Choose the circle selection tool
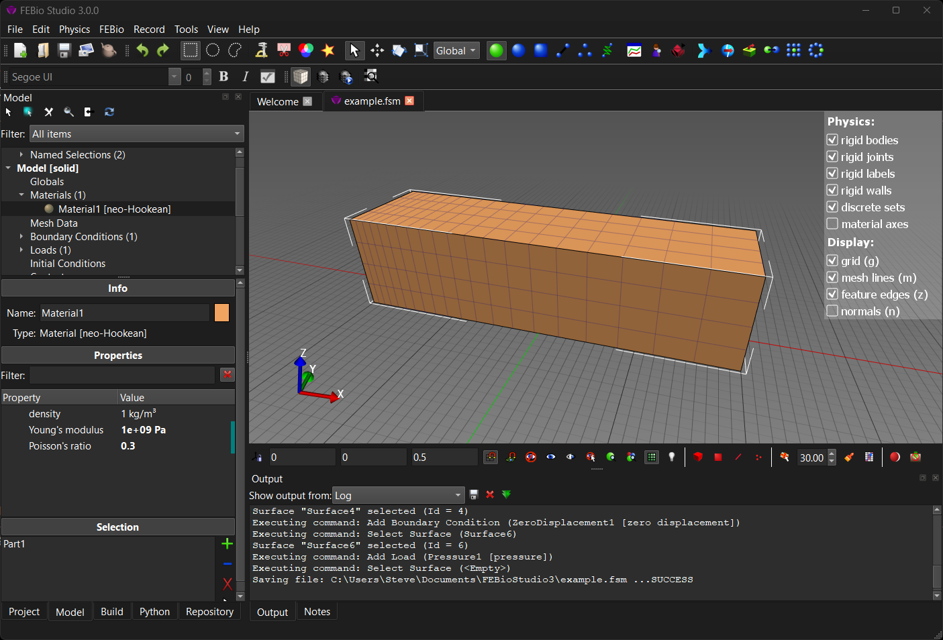943x640 pixels. tap(213, 50)
